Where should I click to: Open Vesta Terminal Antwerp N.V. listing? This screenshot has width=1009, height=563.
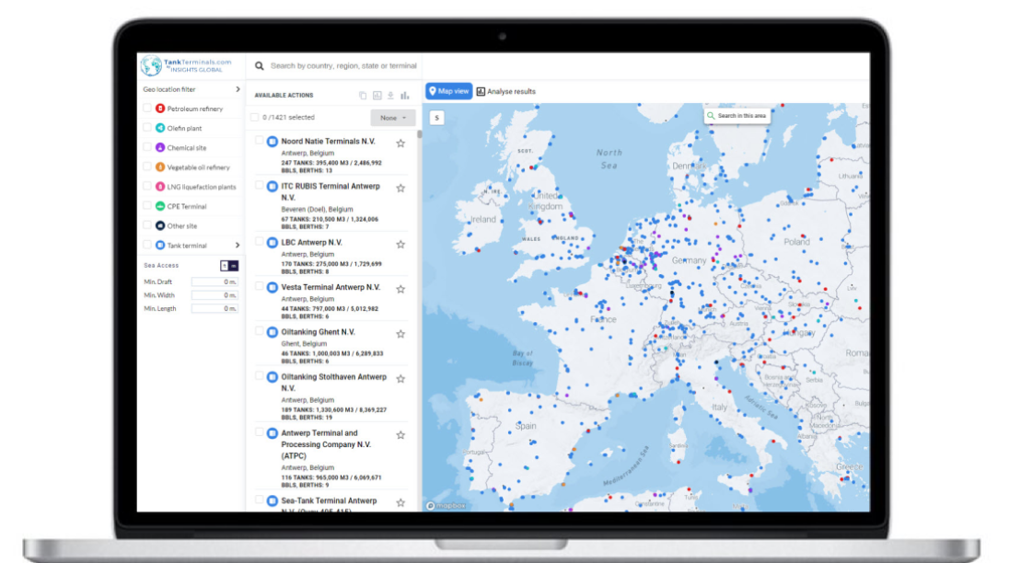330,288
